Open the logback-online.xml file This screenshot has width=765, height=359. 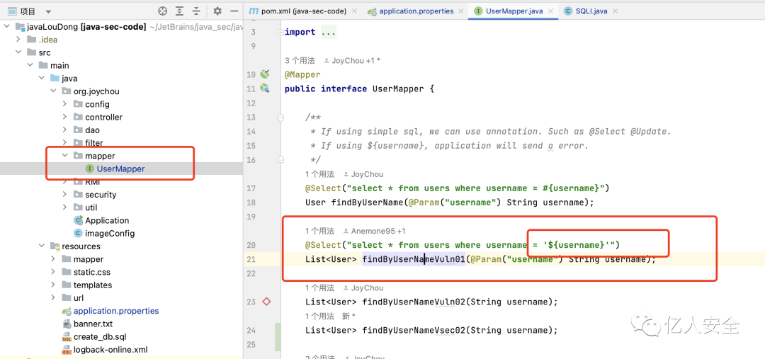110,350
